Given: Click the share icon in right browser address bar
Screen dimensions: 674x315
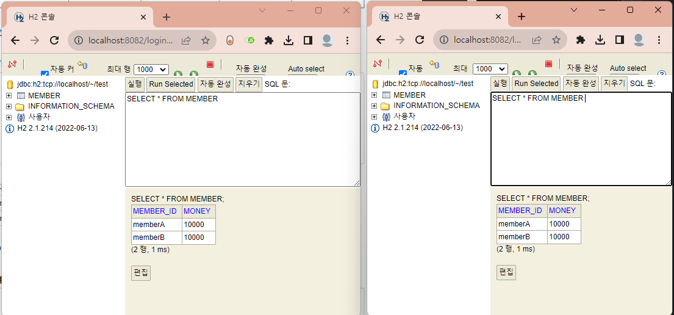Looking at the screenshot, I should 536,40.
